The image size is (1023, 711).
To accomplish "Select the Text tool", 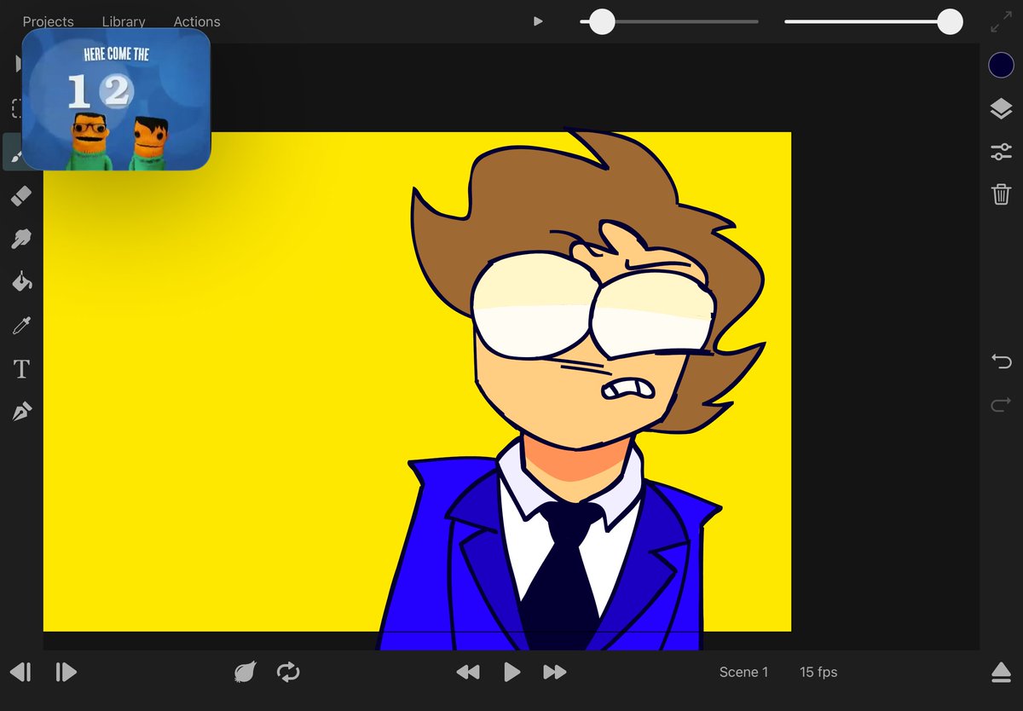I will 21,369.
